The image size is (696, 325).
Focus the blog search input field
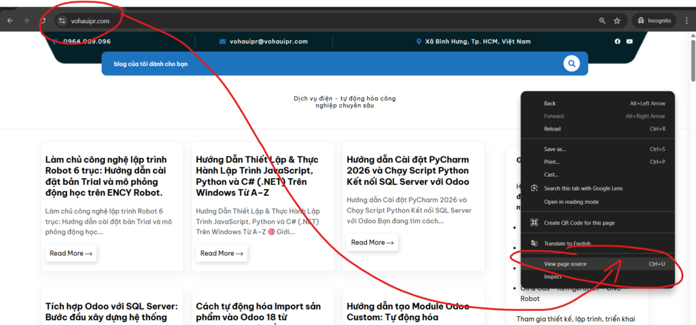pyautogui.click(x=326, y=64)
